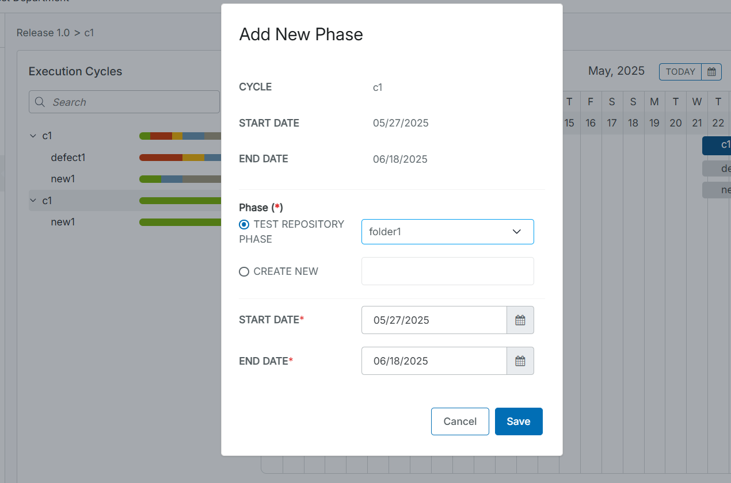The height and width of the screenshot is (483, 731).
Task: Jump to Today in the timeline
Action: [x=680, y=72]
